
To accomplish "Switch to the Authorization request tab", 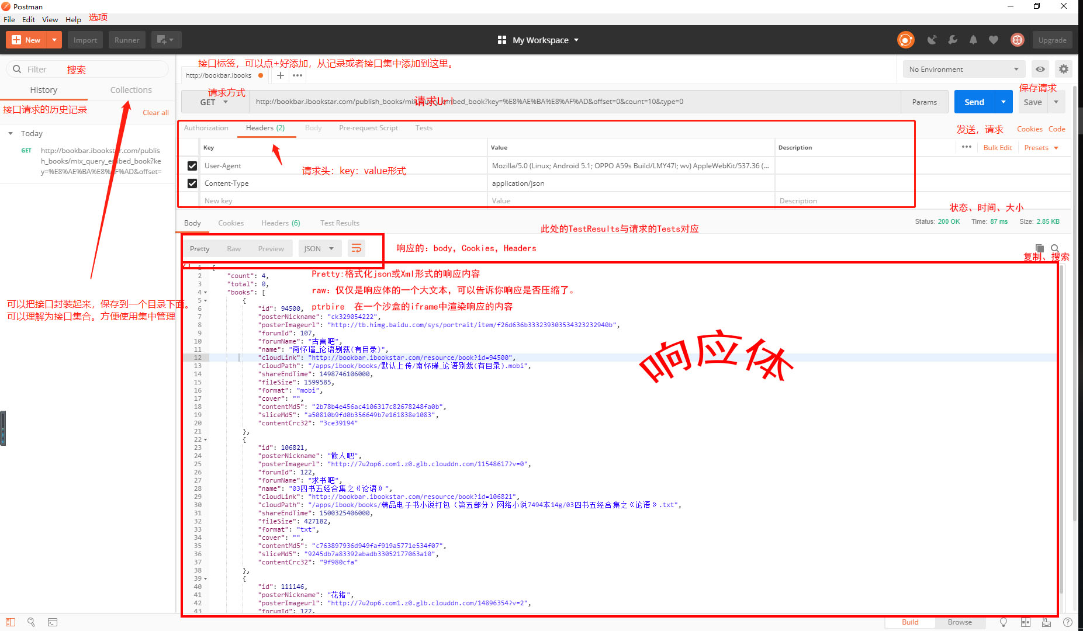I will point(206,128).
